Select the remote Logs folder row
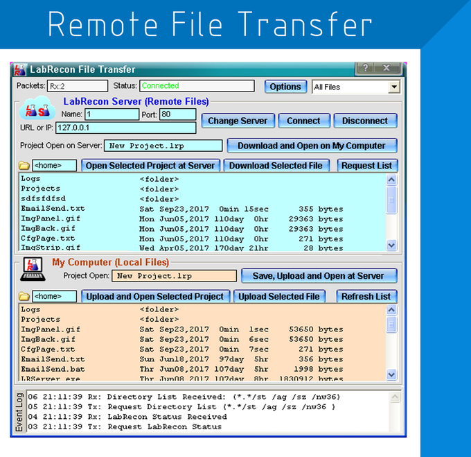Screen dimensions: 471x457 [x=202, y=179]
